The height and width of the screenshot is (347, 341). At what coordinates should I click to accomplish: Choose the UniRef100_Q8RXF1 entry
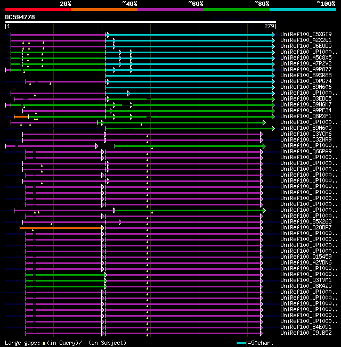tap(306, 117)
